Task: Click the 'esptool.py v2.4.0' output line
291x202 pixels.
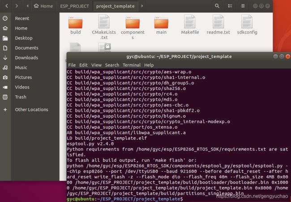Action: (x=90, y=143)
